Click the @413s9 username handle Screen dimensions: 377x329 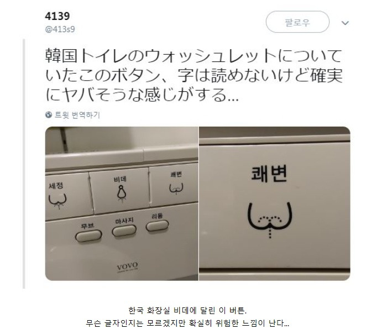(60, 29)
